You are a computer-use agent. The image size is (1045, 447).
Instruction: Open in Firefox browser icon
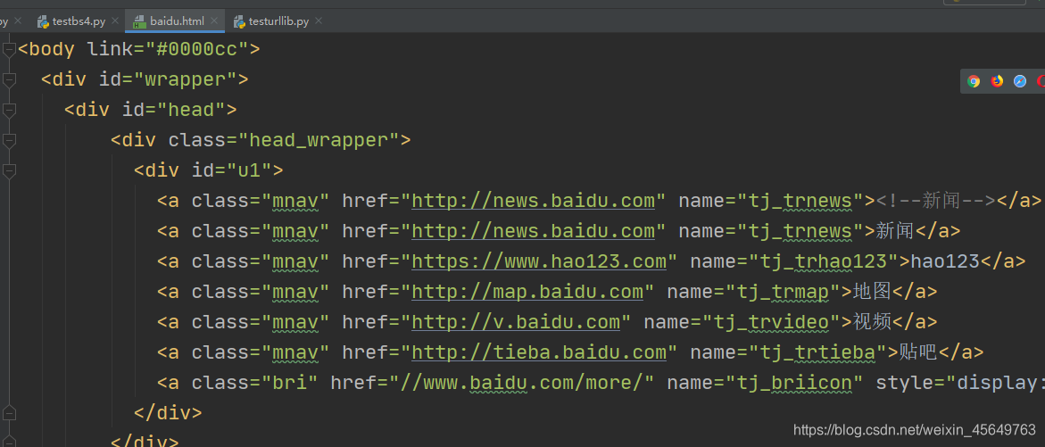[x=997, y=81]
